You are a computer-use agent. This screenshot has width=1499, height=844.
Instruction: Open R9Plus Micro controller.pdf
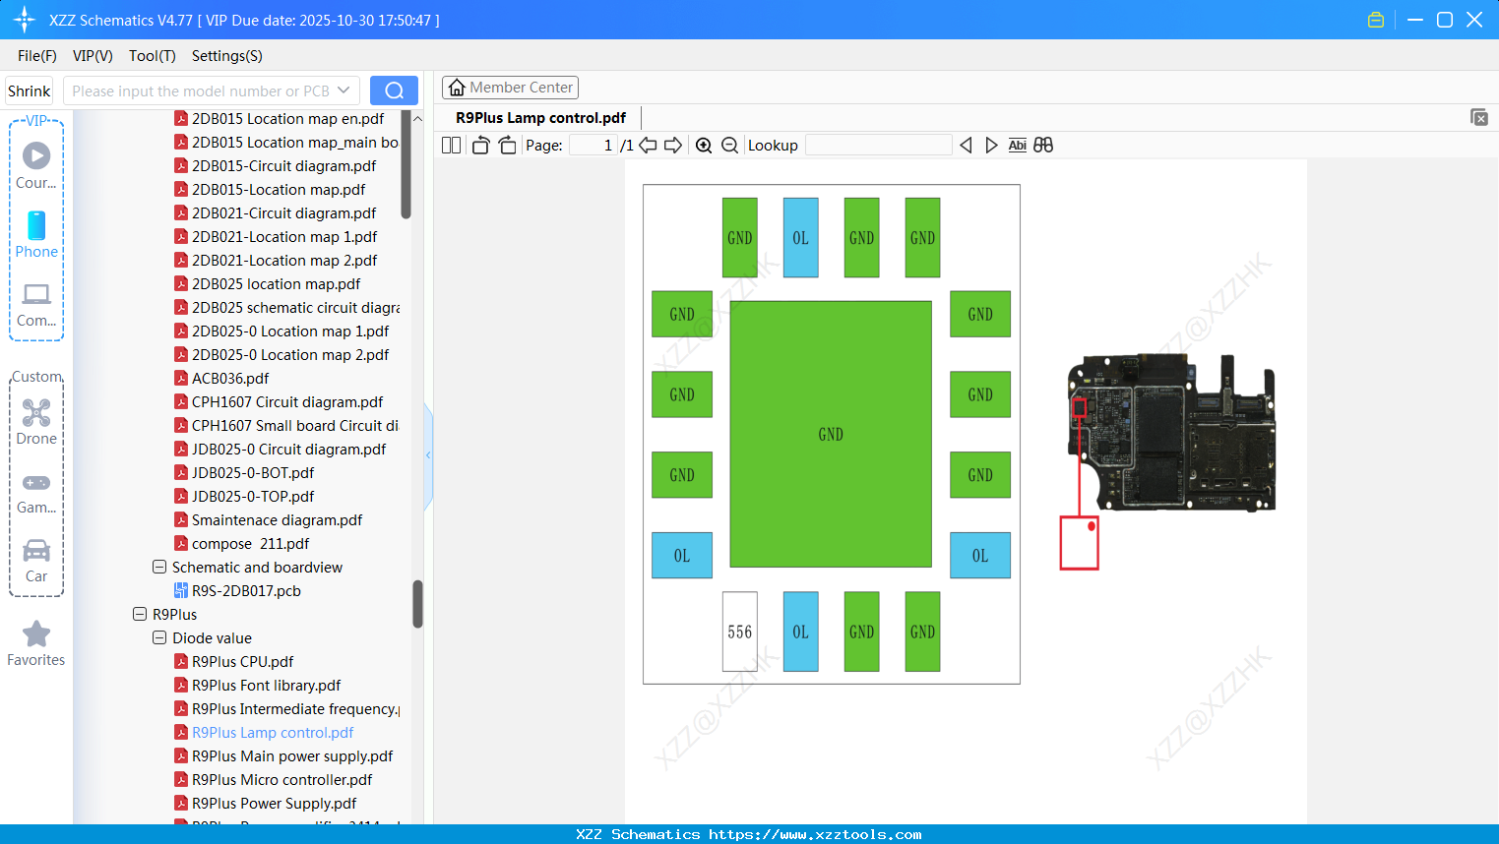(x=281, y=780)
